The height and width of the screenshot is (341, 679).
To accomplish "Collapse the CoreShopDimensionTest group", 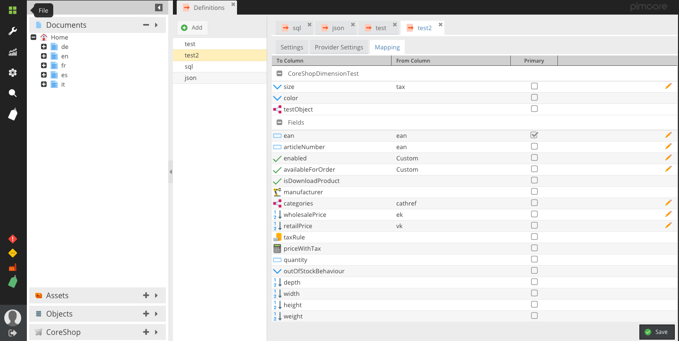I will (x=279, y=73).
